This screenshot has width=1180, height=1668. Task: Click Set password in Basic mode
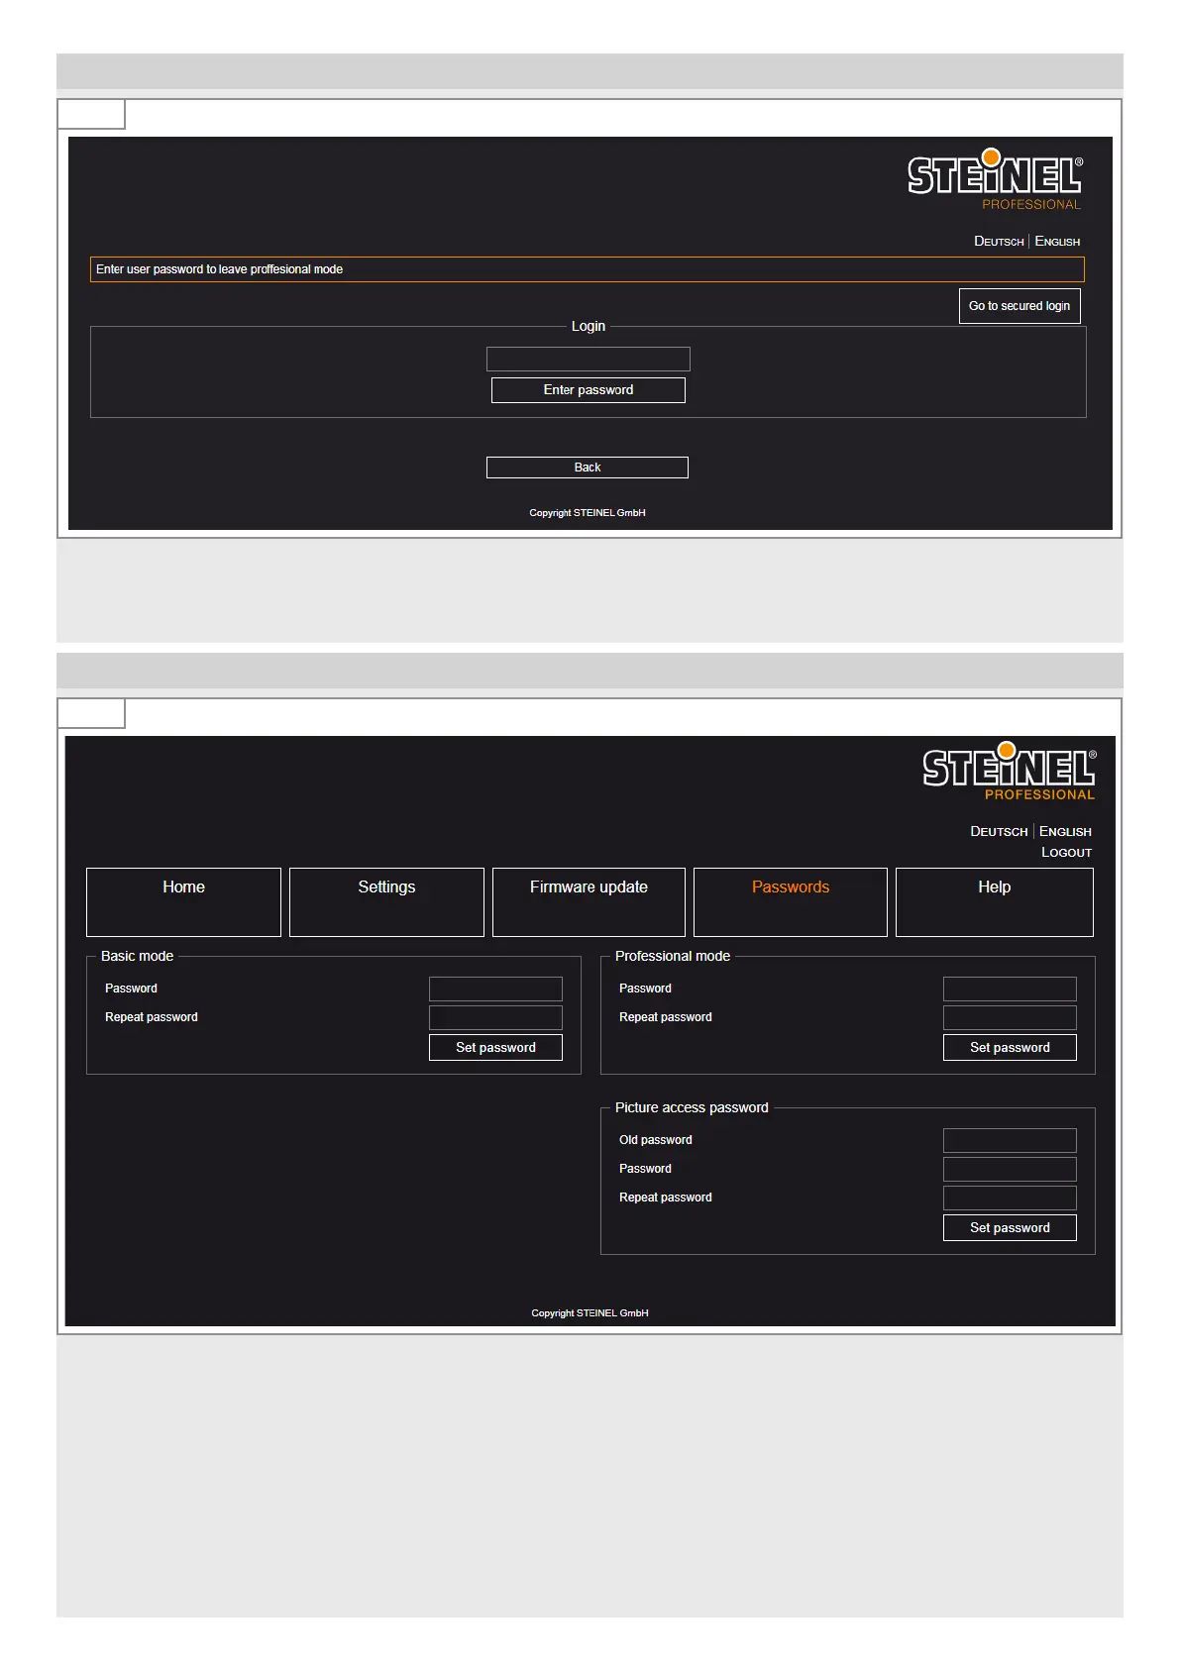[495, 1048]
